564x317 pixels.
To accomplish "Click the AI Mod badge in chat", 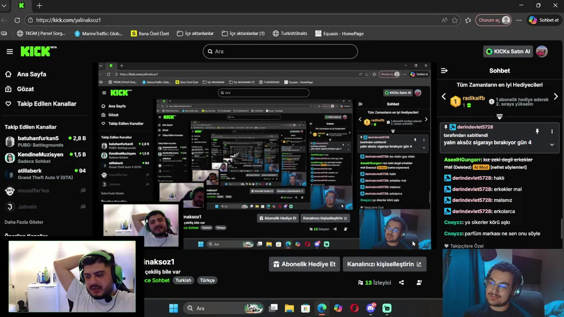I will click(x=481, y=167).
